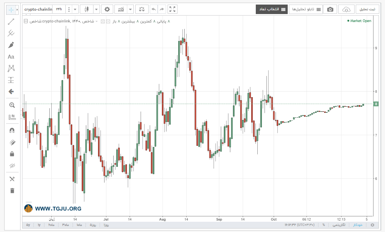Image resolution: width=385 pixels, height=232 pixels.
Task: Undo the last chart action
Action: [154, 9]
